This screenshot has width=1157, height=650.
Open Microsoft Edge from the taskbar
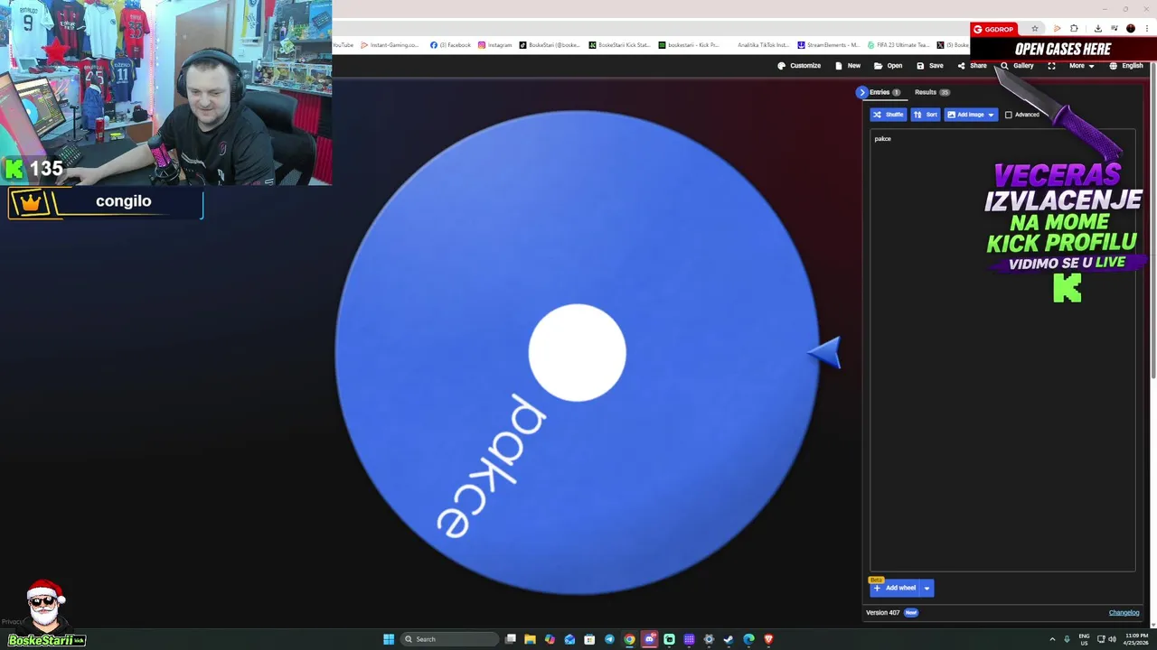point(748,639)
